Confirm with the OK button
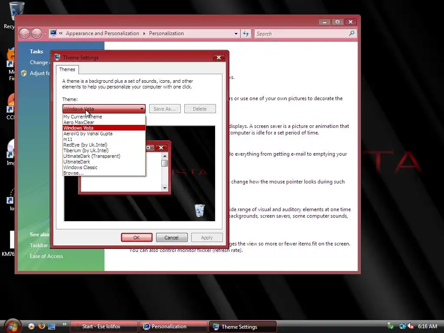 click(137, 237)
